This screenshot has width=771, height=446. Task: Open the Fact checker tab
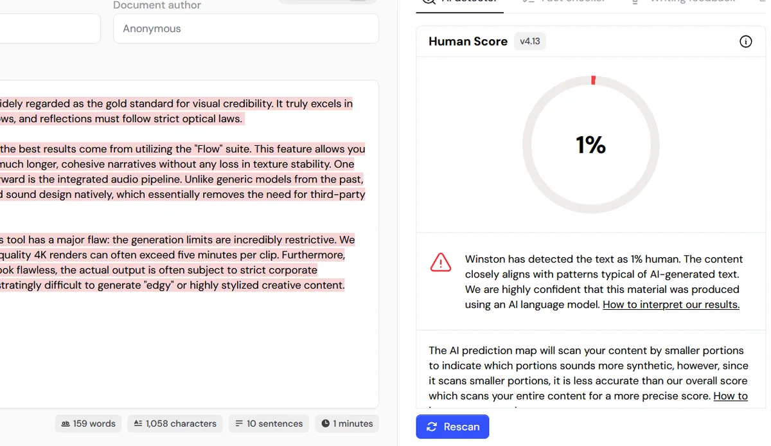[564, 2]
